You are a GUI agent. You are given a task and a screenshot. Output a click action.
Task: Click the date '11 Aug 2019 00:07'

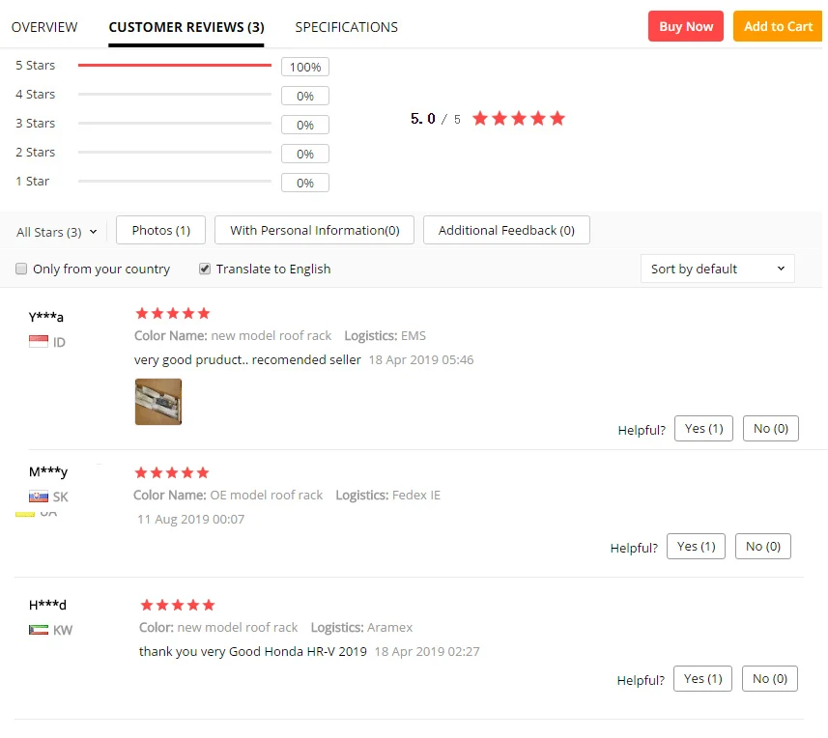click(x=191, y=520)
